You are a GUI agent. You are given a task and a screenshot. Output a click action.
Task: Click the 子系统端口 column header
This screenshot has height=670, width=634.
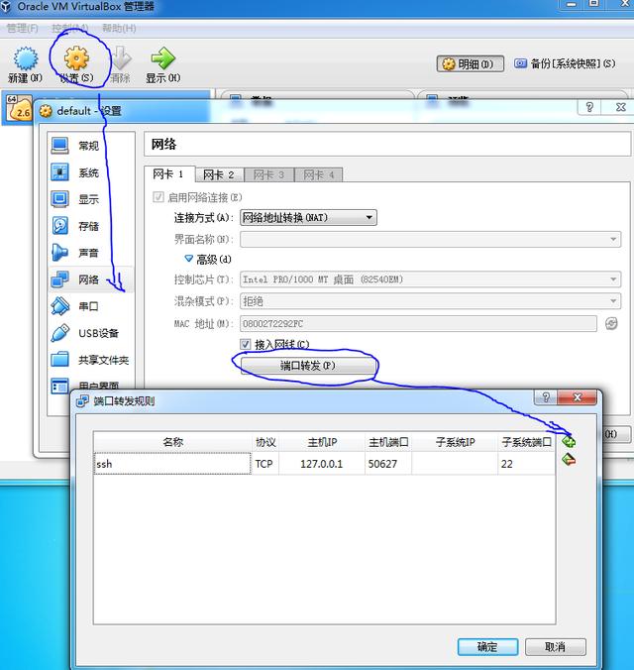tap(526, 442)
